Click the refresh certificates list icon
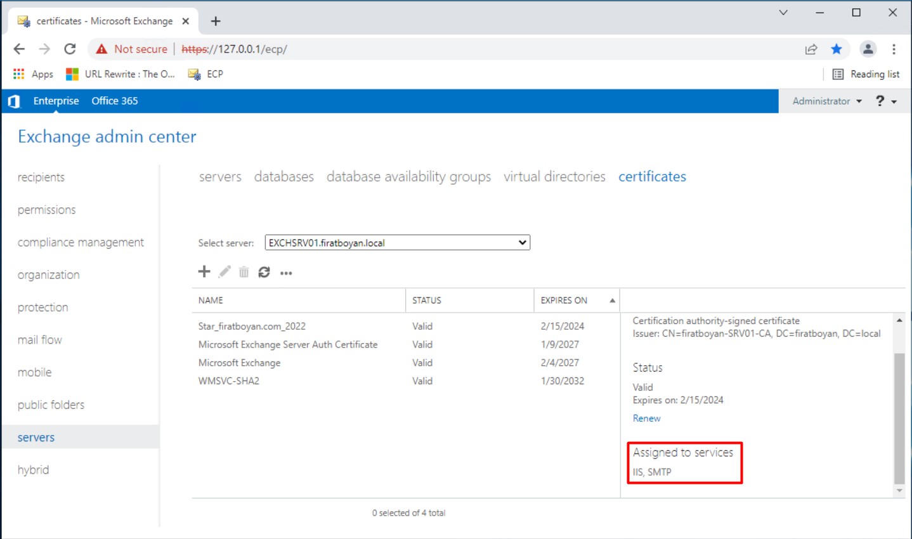912x539 pixels. click(264, 272)
